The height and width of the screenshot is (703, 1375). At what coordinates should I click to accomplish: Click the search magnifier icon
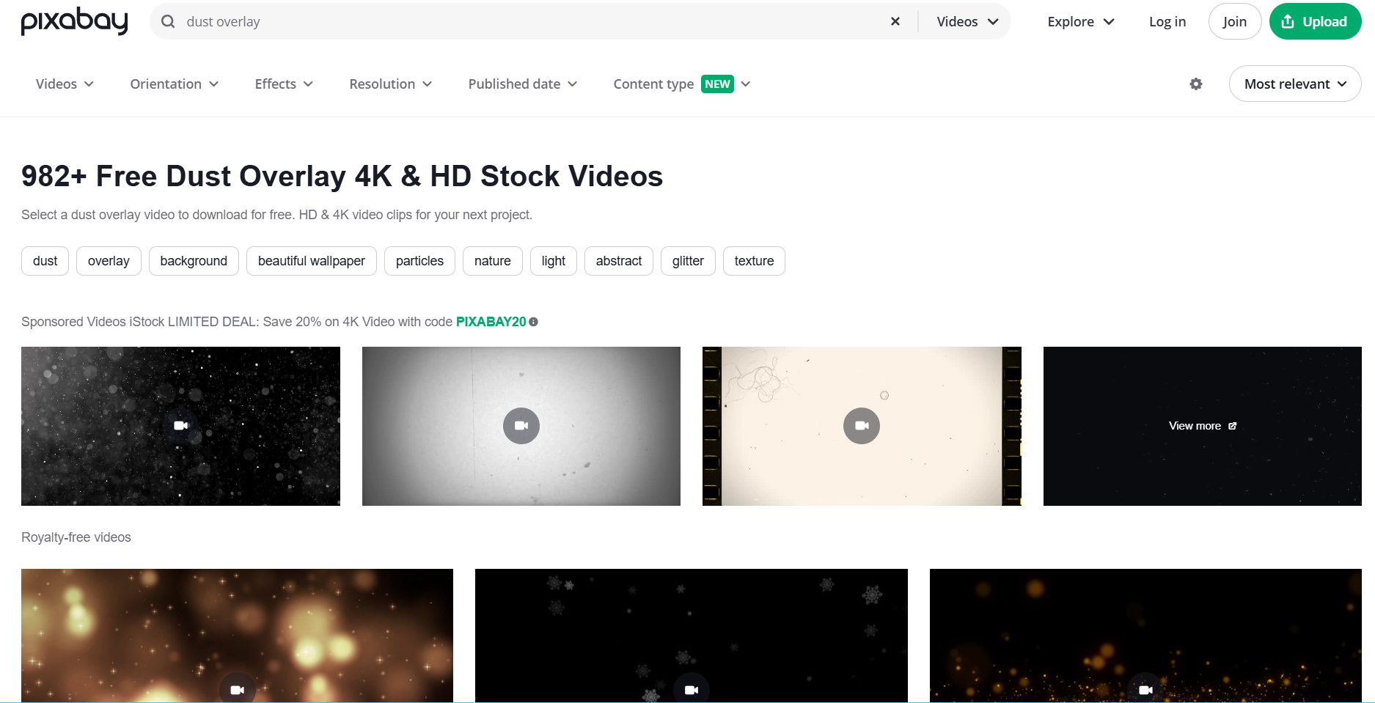tap(168, 21)
